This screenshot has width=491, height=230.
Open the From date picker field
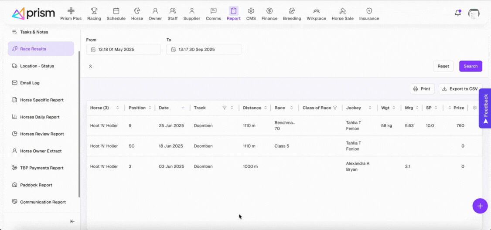click(x=123, y=50)
